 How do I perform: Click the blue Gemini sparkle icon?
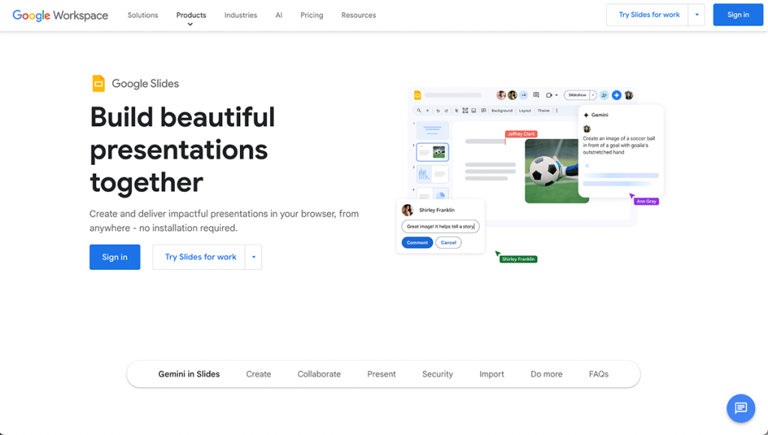(x=616, y=95)
